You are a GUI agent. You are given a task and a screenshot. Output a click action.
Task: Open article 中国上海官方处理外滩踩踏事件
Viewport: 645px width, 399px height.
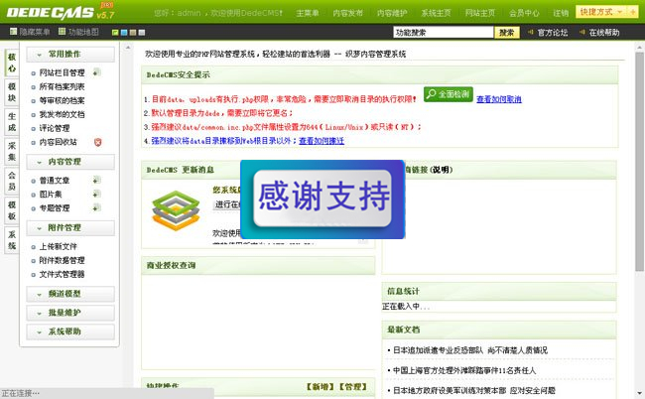tap(464, 370)
